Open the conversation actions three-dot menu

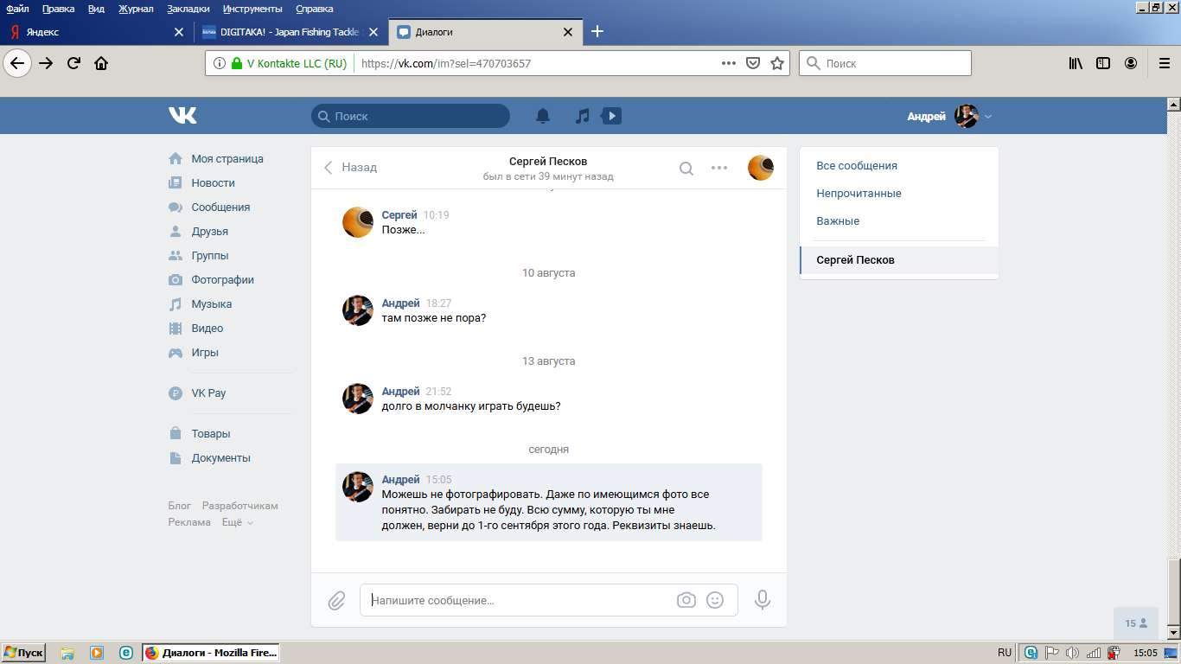click(719, 168)
